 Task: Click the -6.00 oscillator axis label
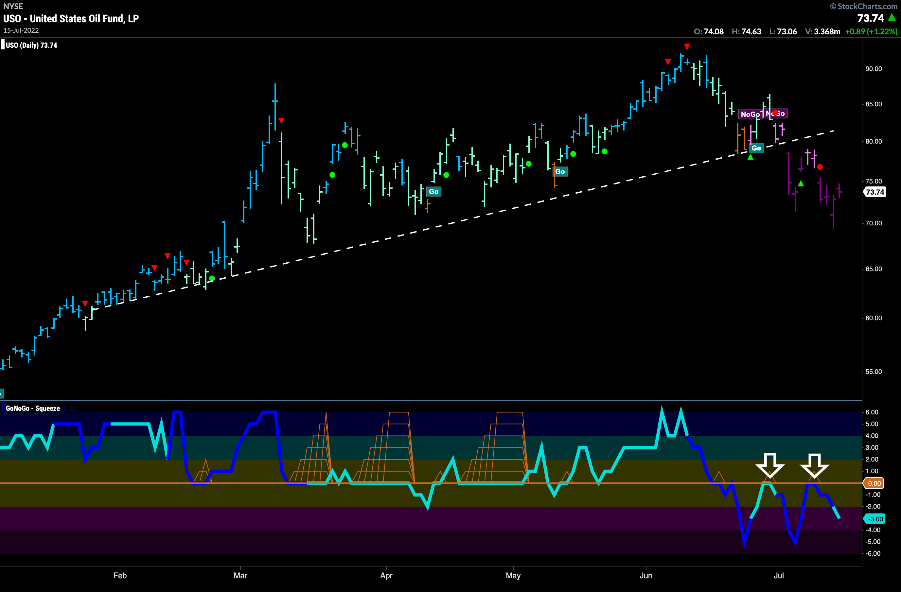pyautogui.click(x=873, y=553)
